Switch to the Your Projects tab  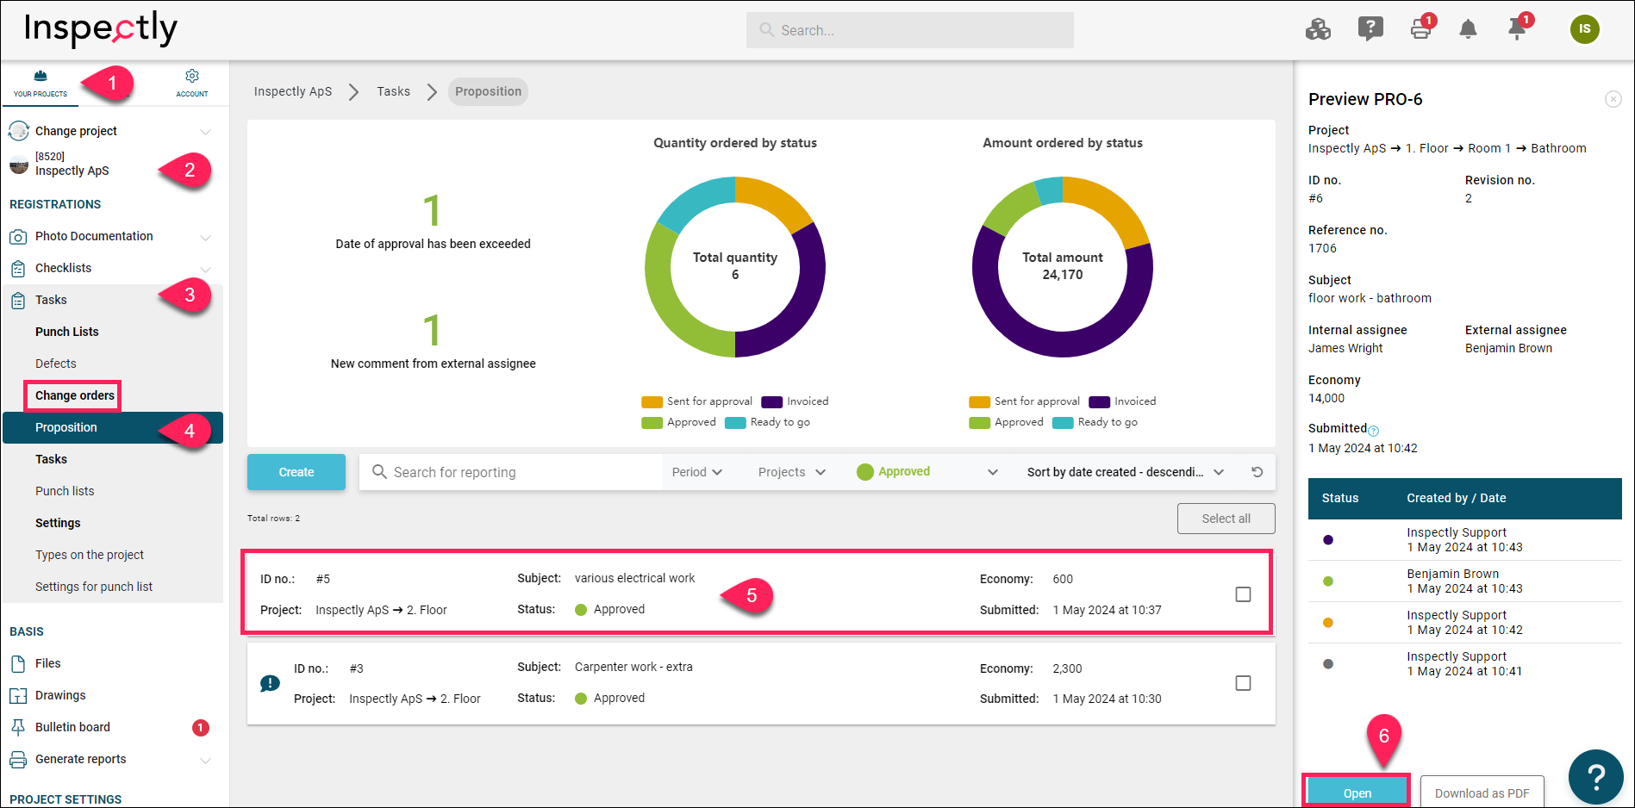point(41,84)
